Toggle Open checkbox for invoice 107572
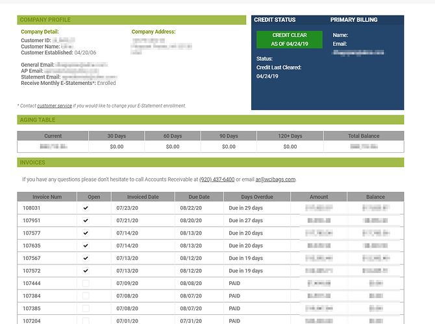 tap(86, 271)
